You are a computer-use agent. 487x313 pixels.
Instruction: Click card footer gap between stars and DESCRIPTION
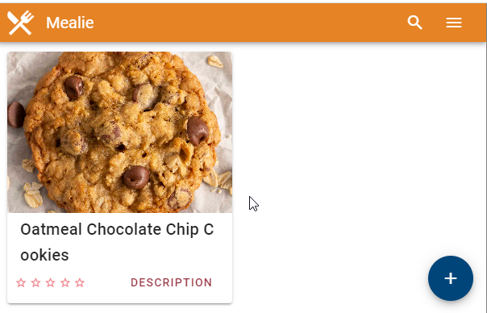107,282
